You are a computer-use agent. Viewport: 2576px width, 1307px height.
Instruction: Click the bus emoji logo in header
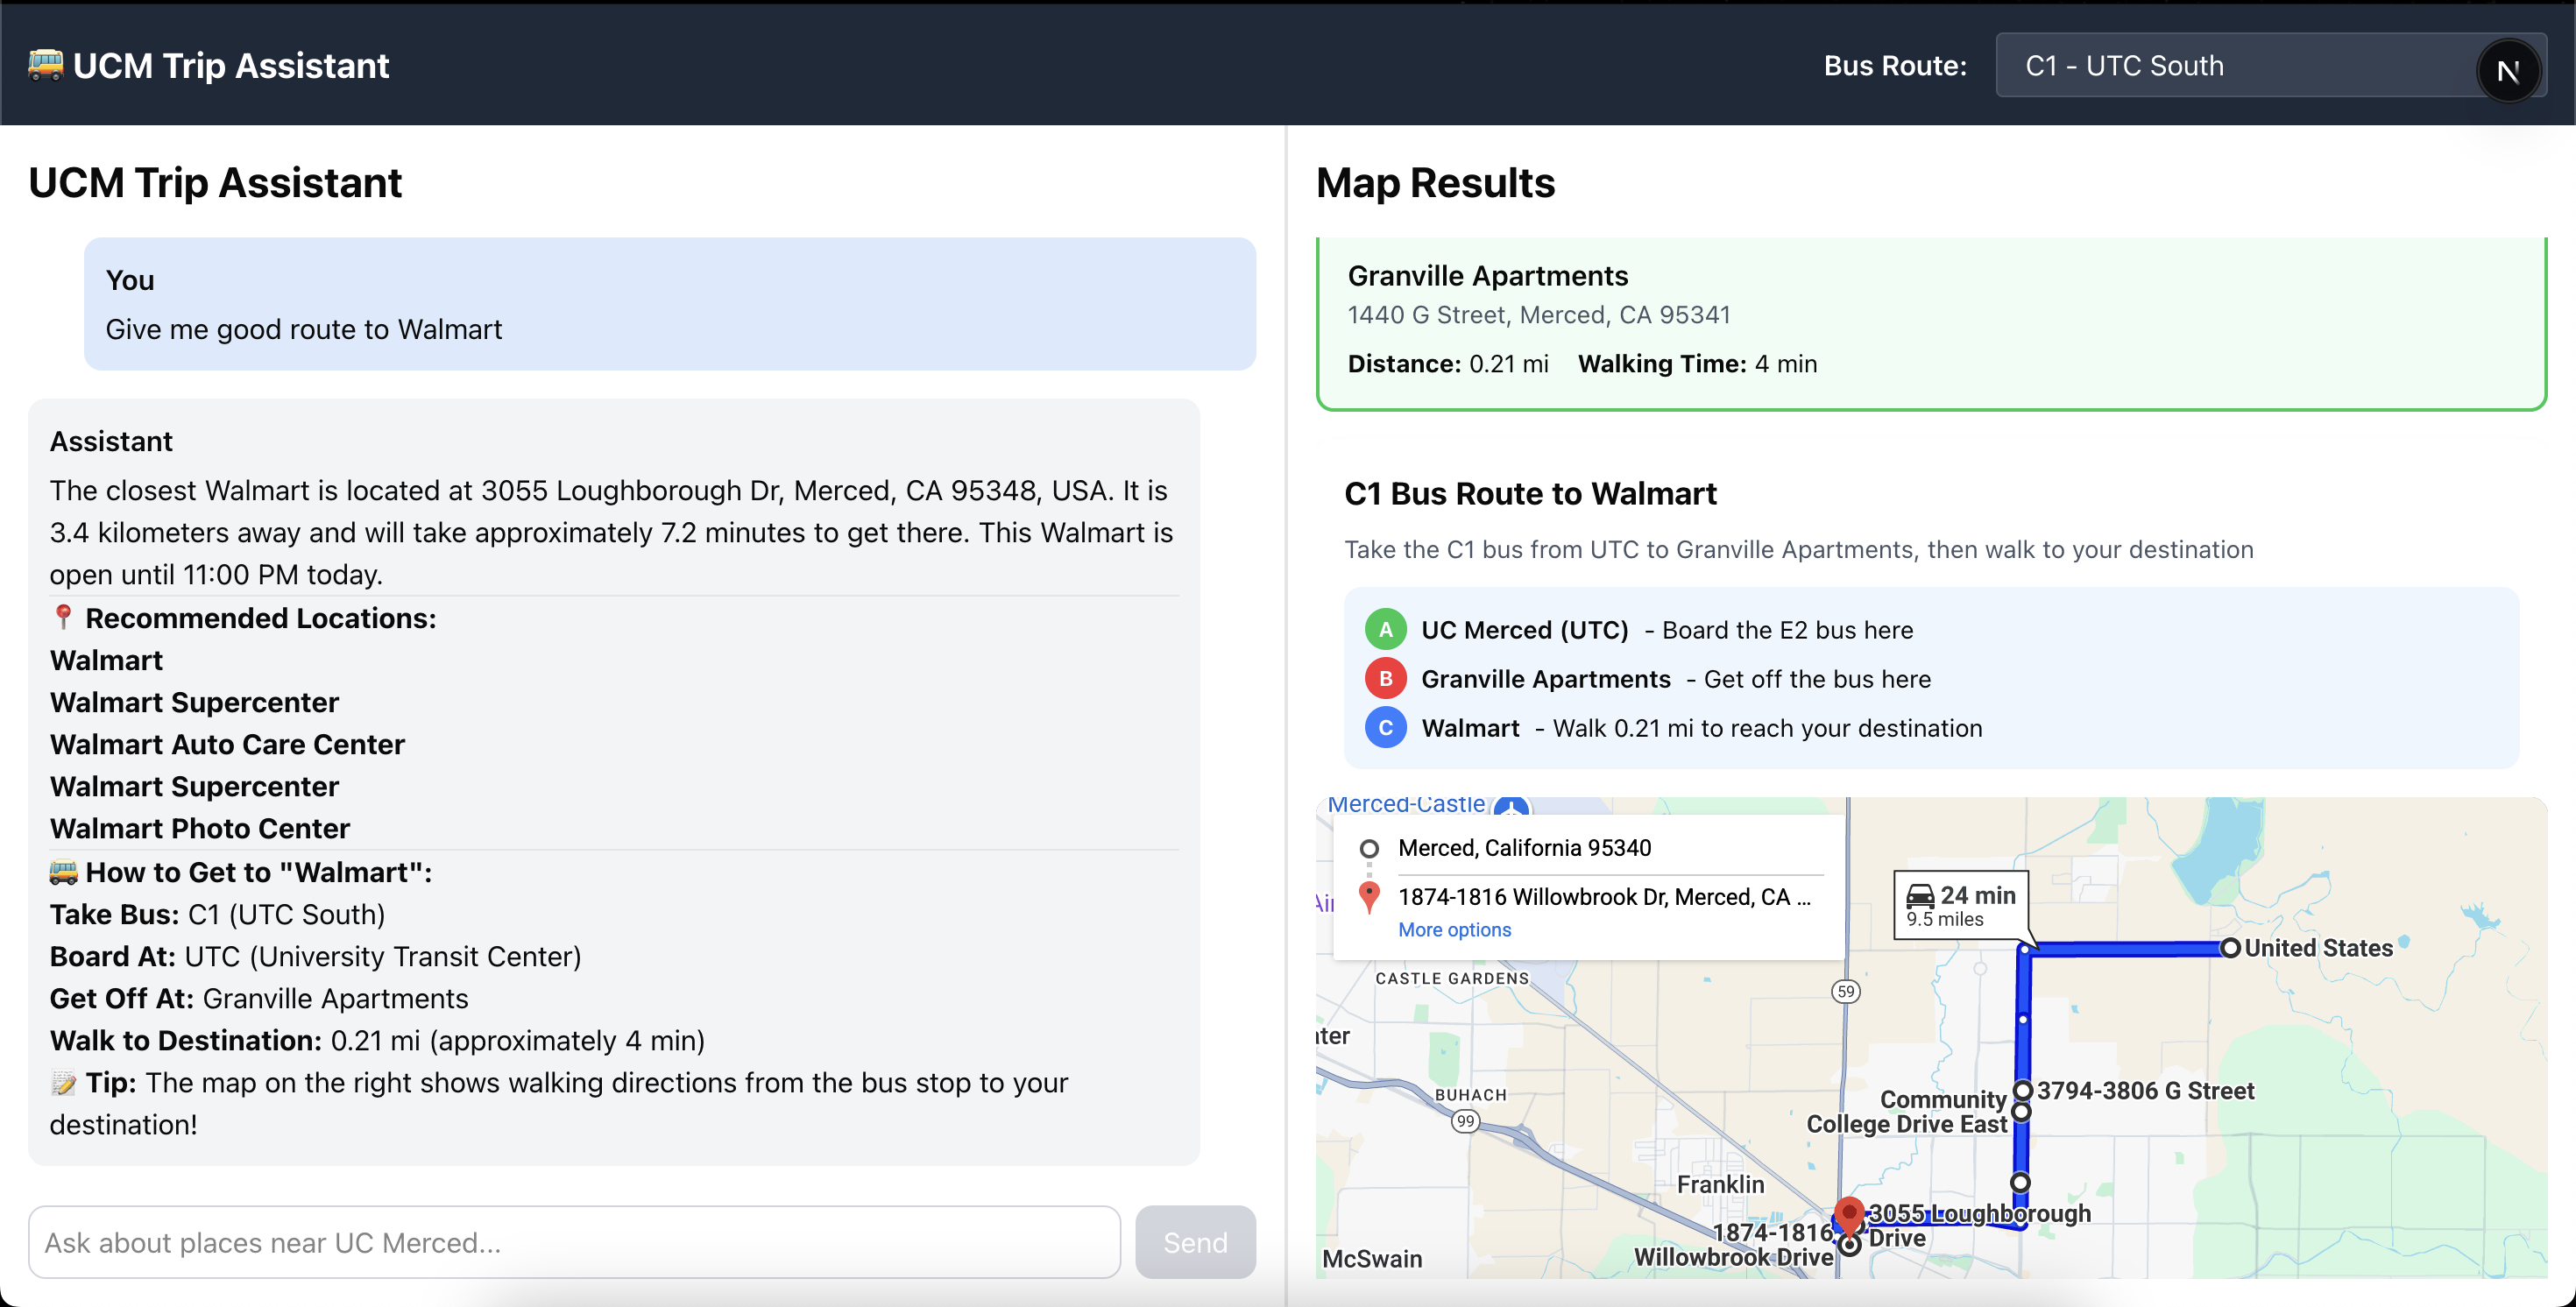[45, 64]
